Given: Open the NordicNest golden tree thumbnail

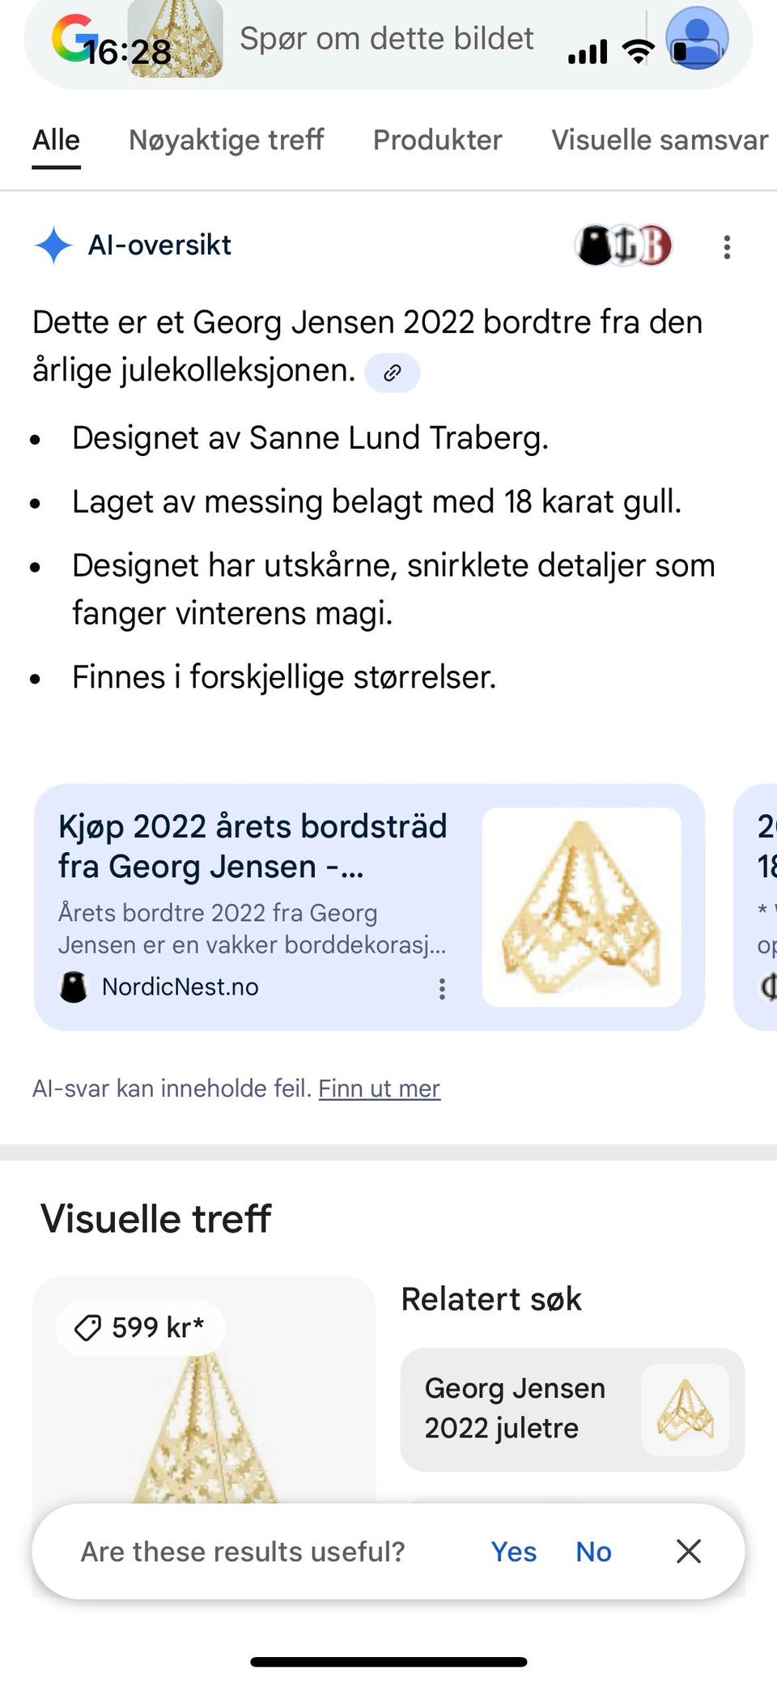Looking at the screenshot, I should click(x=581, y=907).
